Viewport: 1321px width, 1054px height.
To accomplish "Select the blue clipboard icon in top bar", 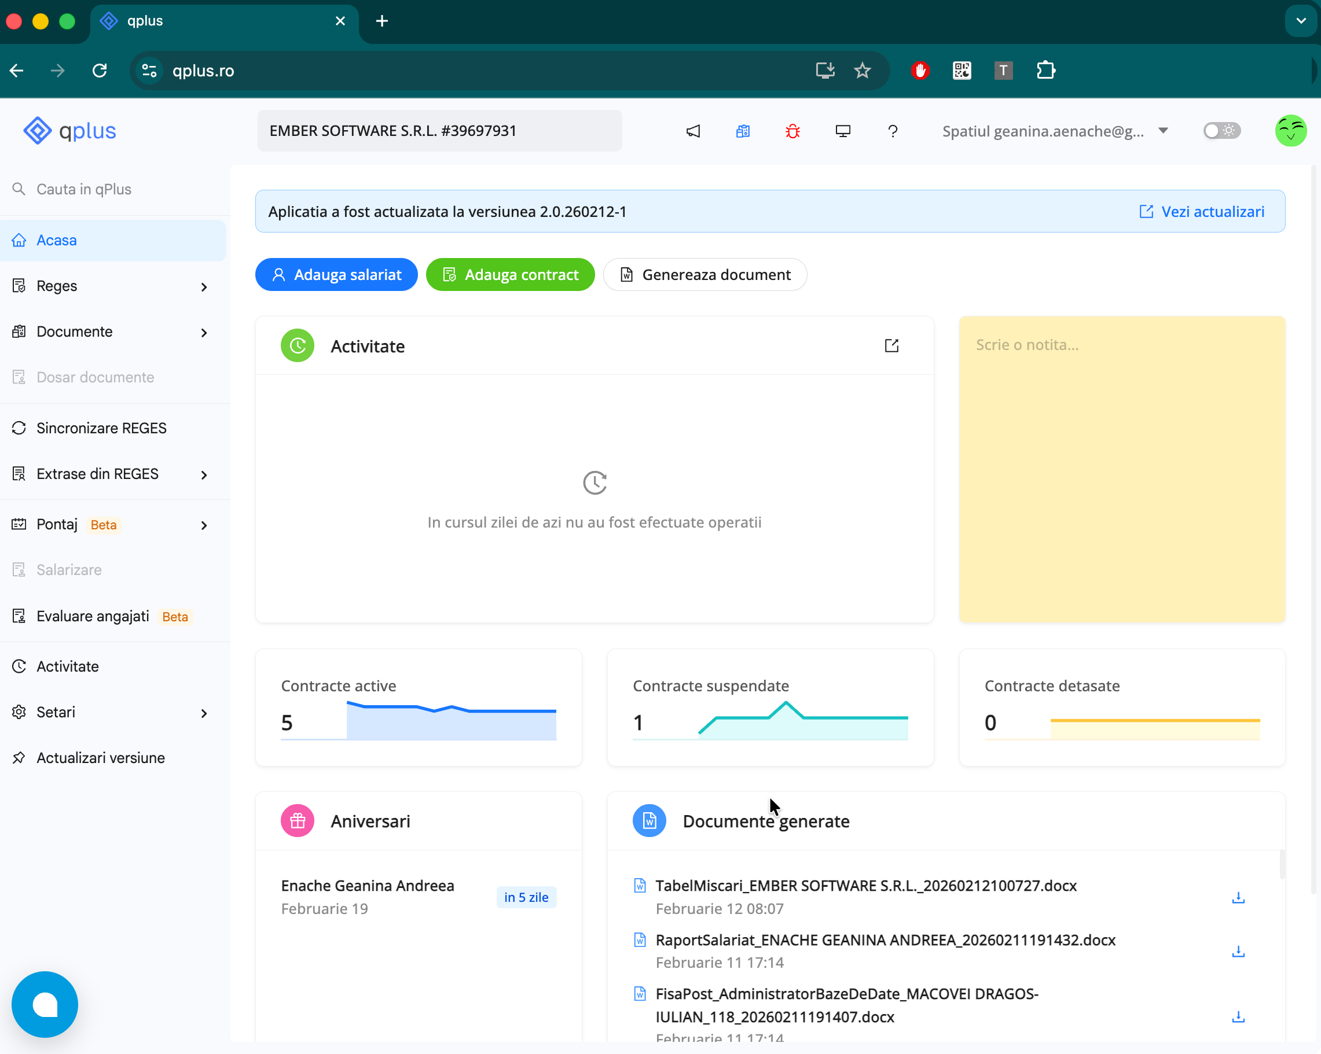I will pos(743,131).
